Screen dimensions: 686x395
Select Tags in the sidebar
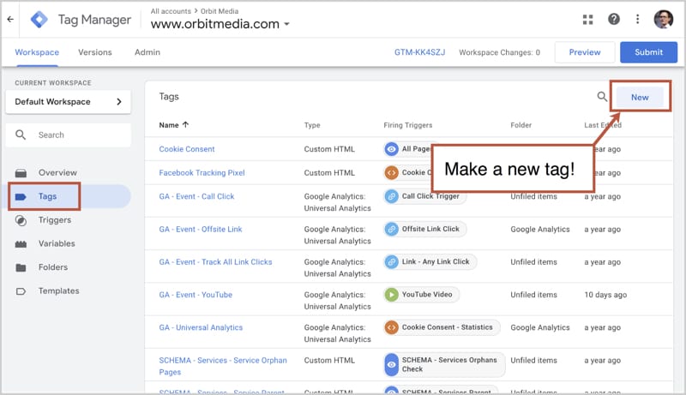(47, 196)
